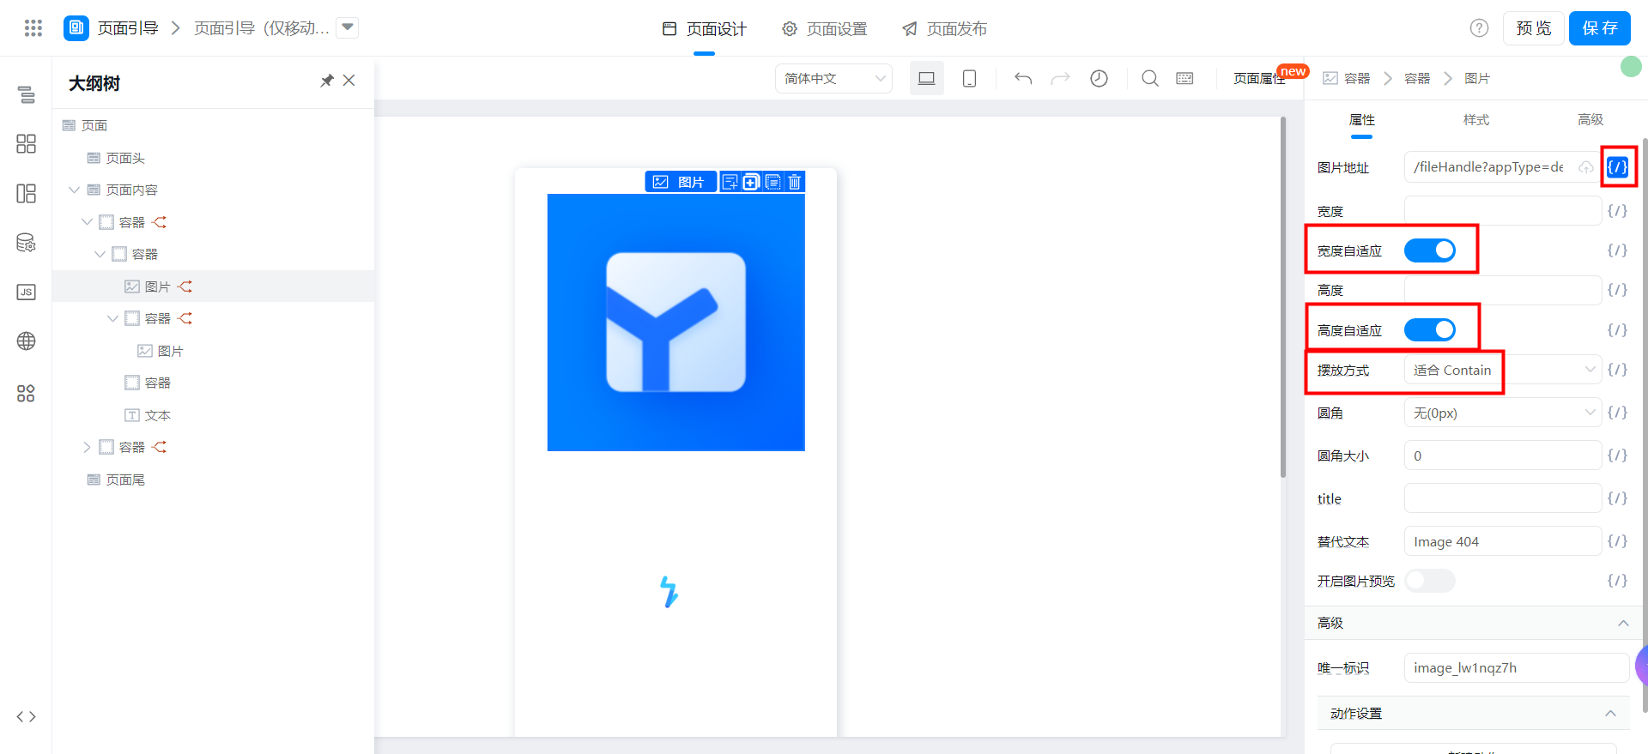Viewport: 1648px width, 754px height.
Task: Bind variable for 图片地址 field
Action: coord(1617,167)
